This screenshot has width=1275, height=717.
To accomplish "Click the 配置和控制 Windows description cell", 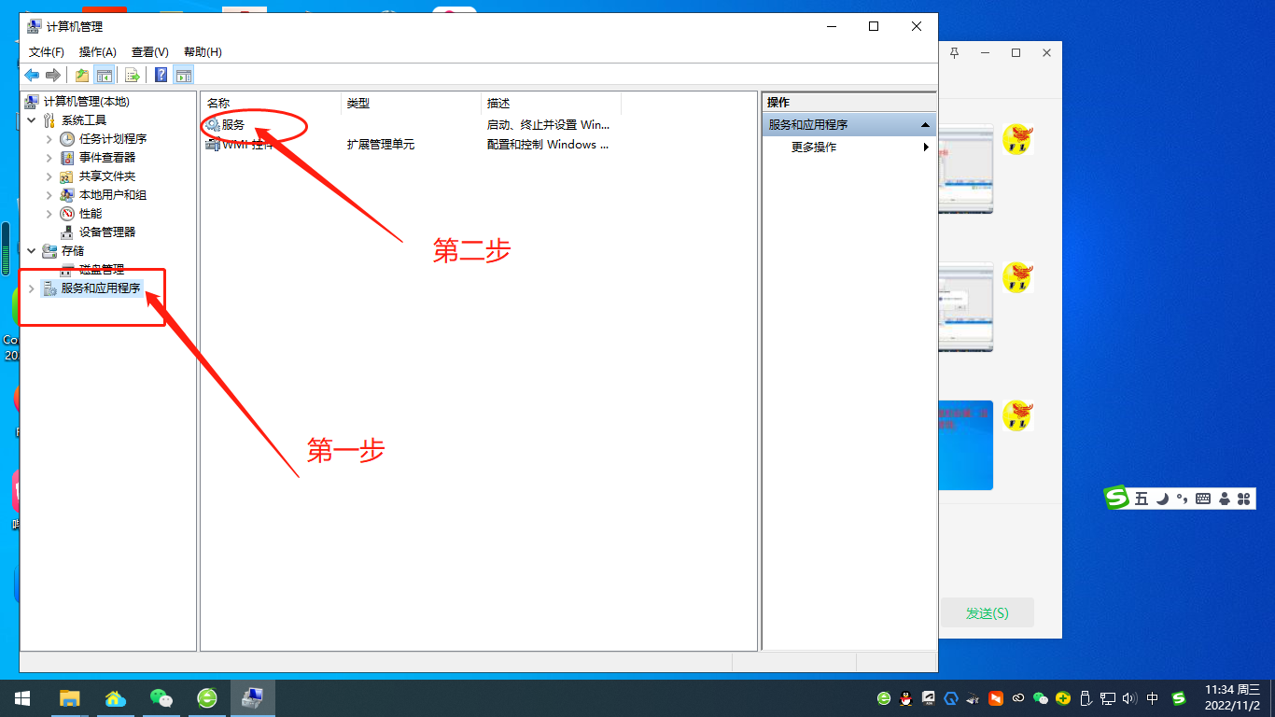I will [548, 145].
